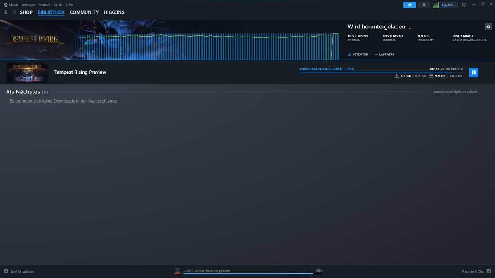Image resolution: width=495 pixels, height=278 pixels.
Task: Switch to the COMMUNITY tab
Action: (x=84, y=12)
